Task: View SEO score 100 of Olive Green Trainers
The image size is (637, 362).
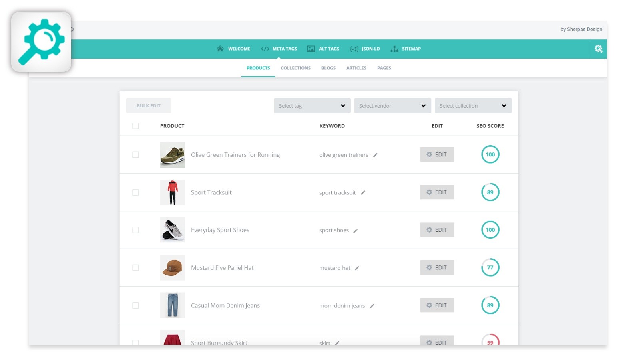Action: tap(490, 154)
